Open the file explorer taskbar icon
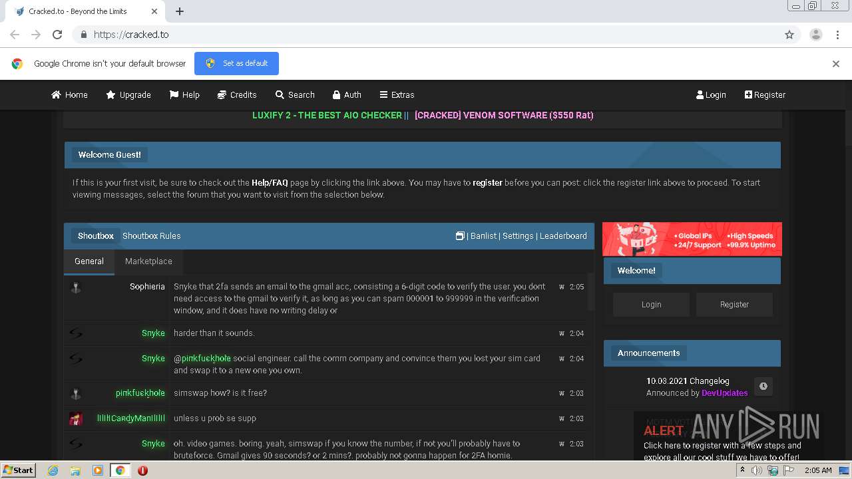The image size is (852, 479). [x=75, y=470]
